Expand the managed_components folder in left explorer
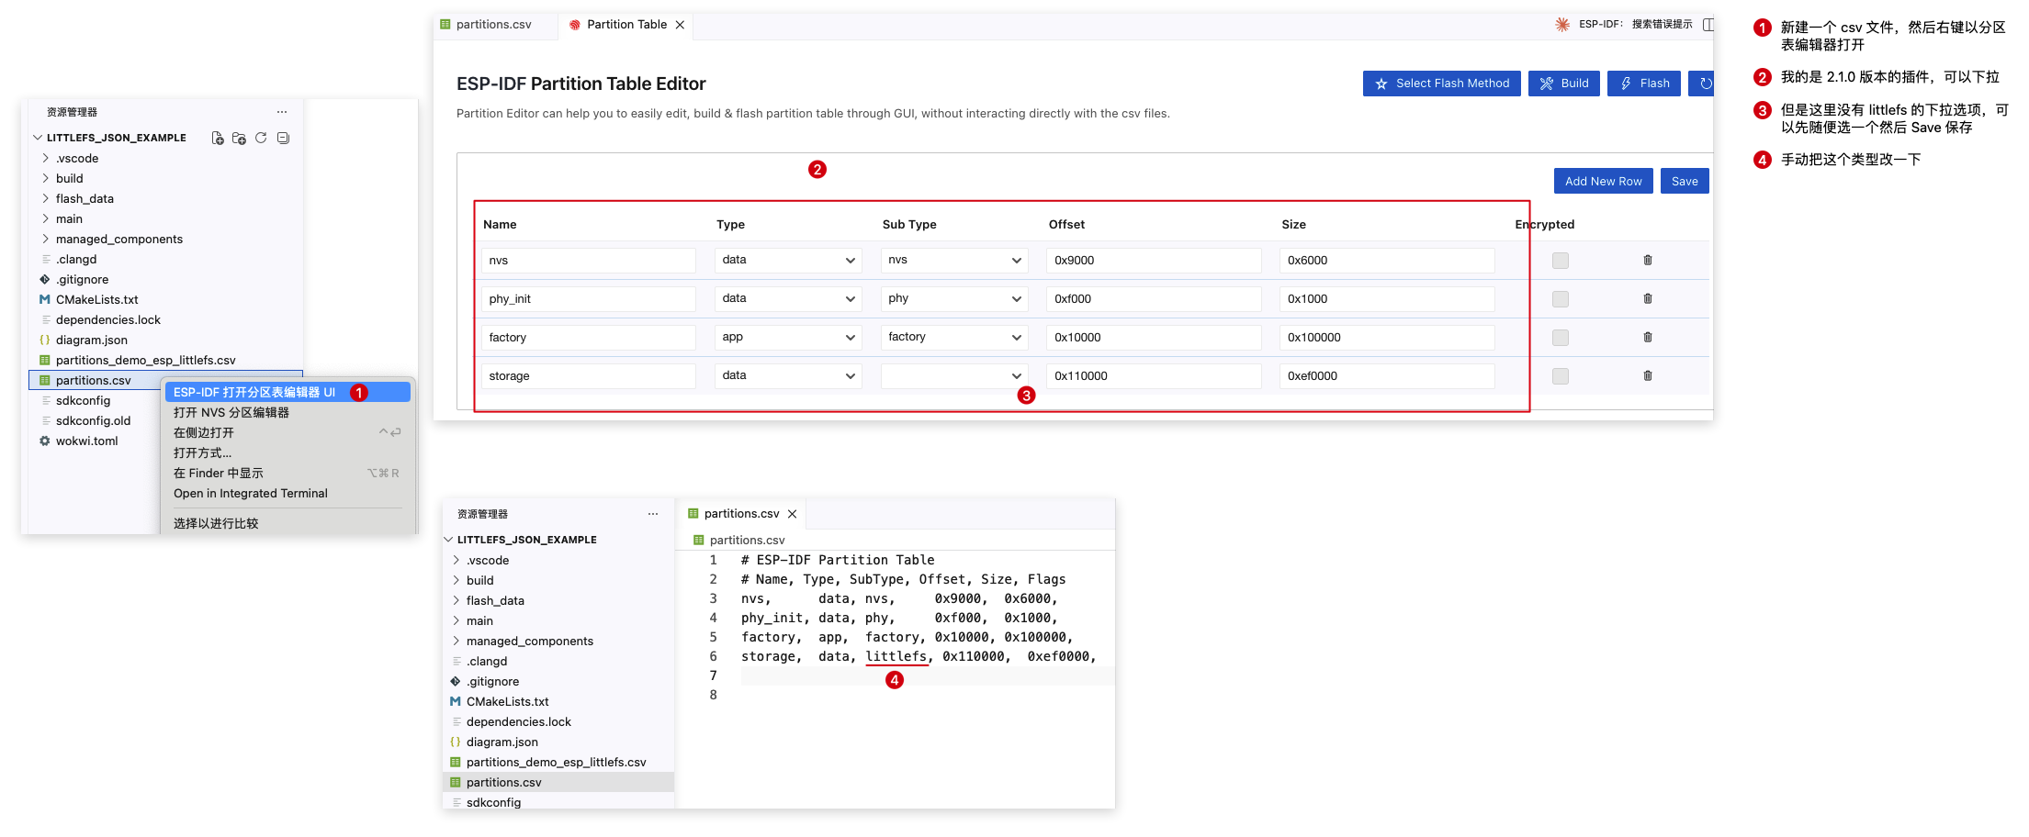The width and height of the screenshot is (2029, 837). [118, 240]
